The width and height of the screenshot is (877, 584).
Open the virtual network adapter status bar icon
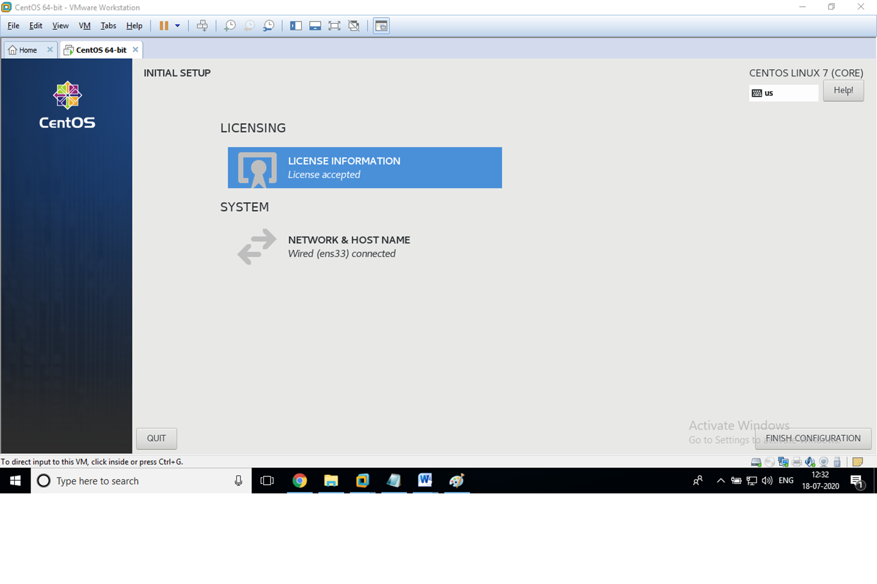(783, 462)
